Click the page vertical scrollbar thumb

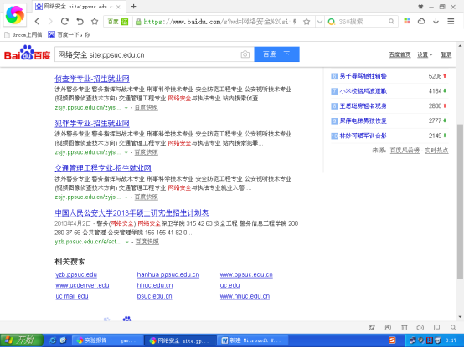pyautogui.click(x=460, y=201)
